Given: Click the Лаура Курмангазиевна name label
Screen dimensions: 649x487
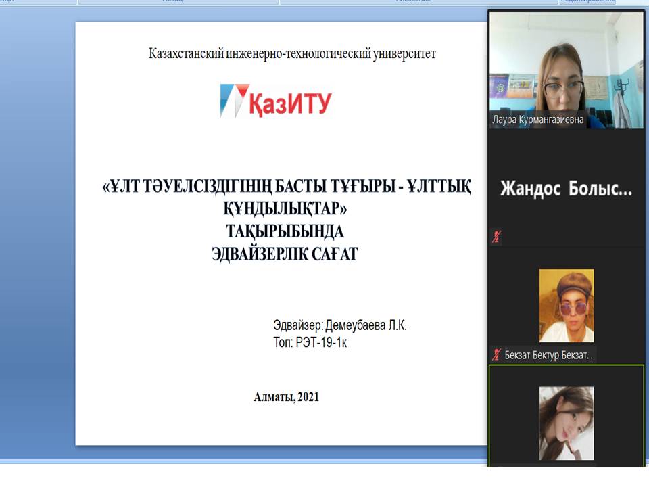Looking at the screenshot, I should point(538,120).
